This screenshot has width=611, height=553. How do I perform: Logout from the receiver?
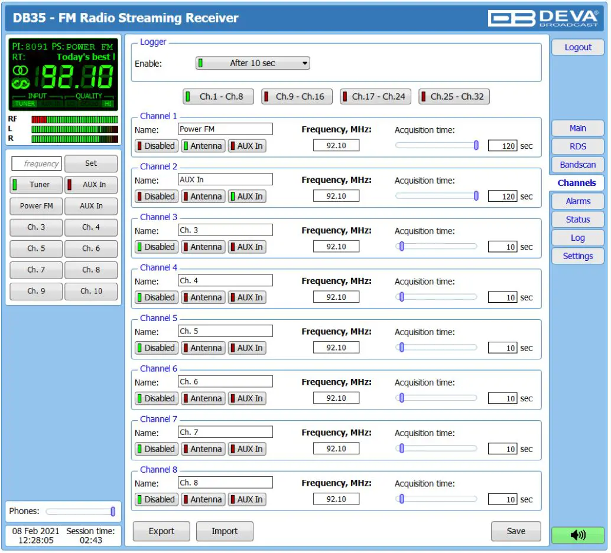(577, 47)
